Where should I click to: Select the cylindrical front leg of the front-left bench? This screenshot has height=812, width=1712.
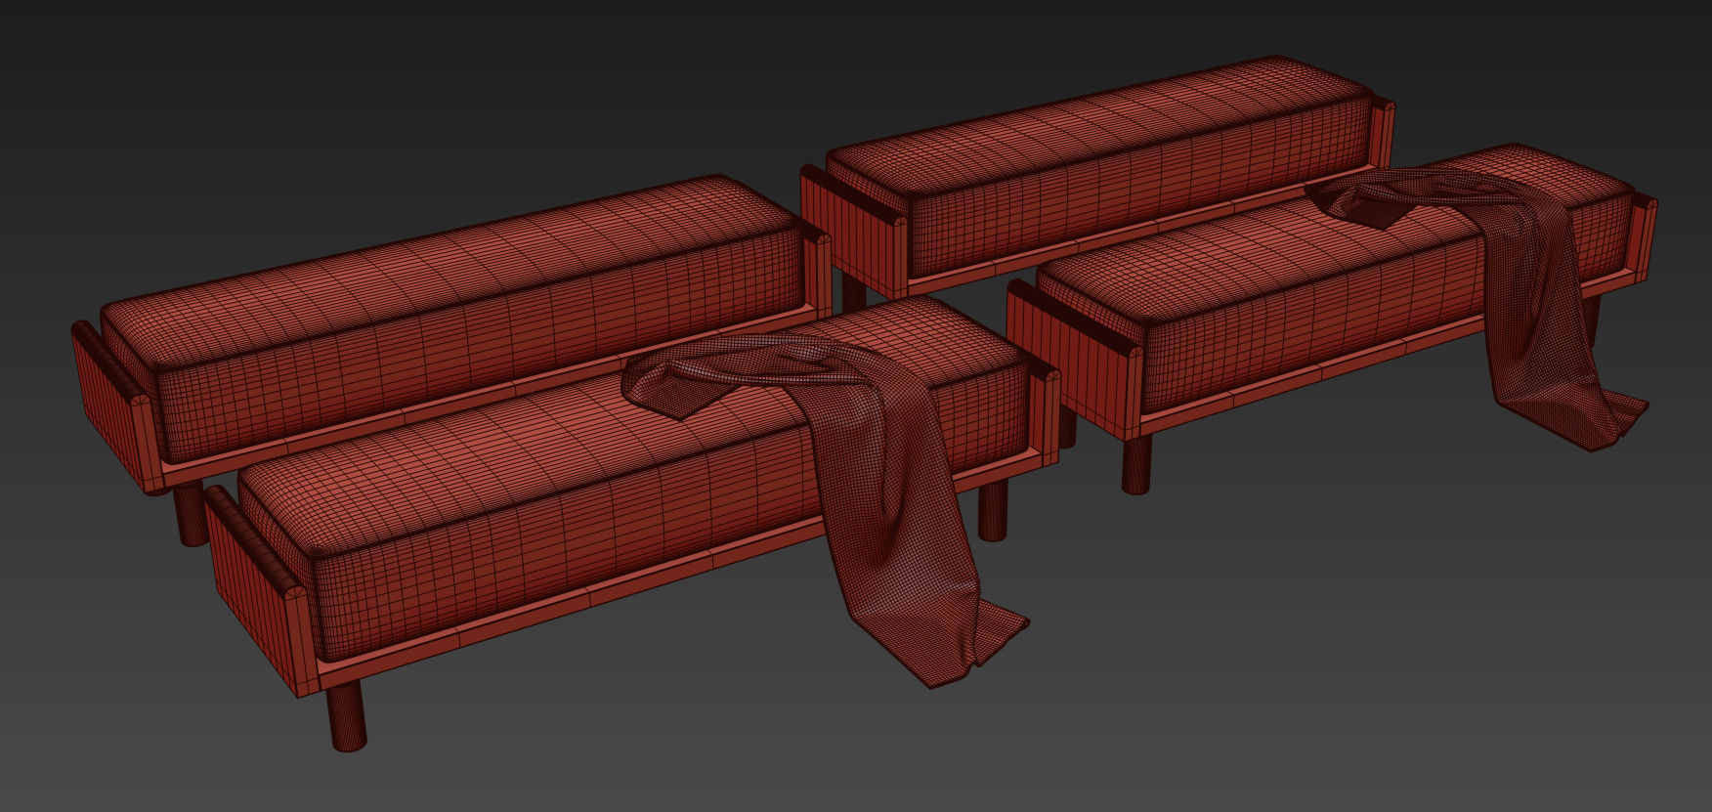[x=345, y=716]
